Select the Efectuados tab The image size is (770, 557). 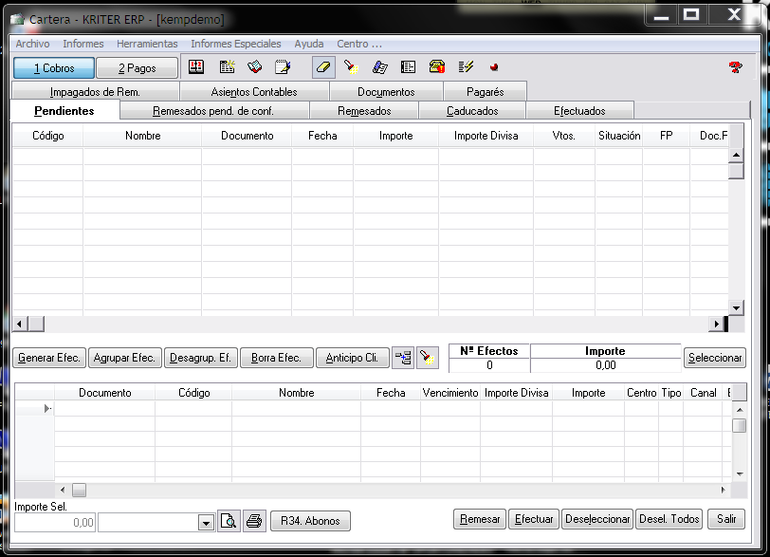tap(579, 111)
